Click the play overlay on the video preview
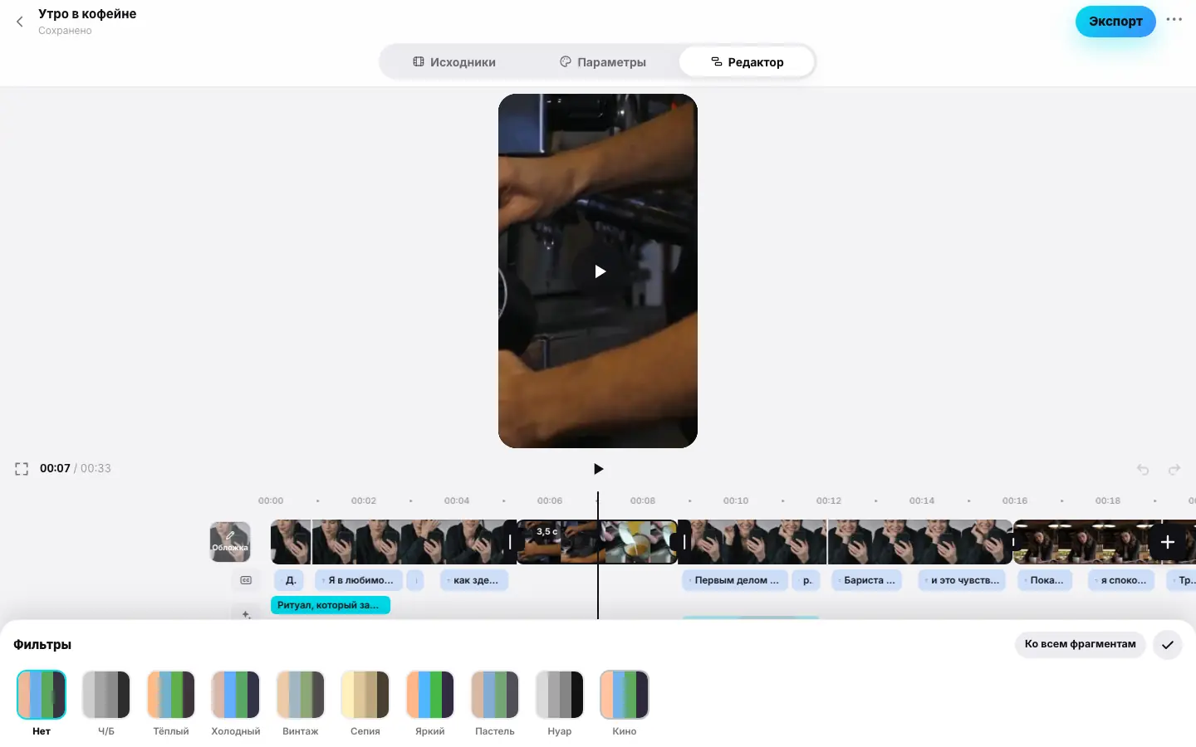The width and height of the screenshot is (1196, 747). [600, 271]
